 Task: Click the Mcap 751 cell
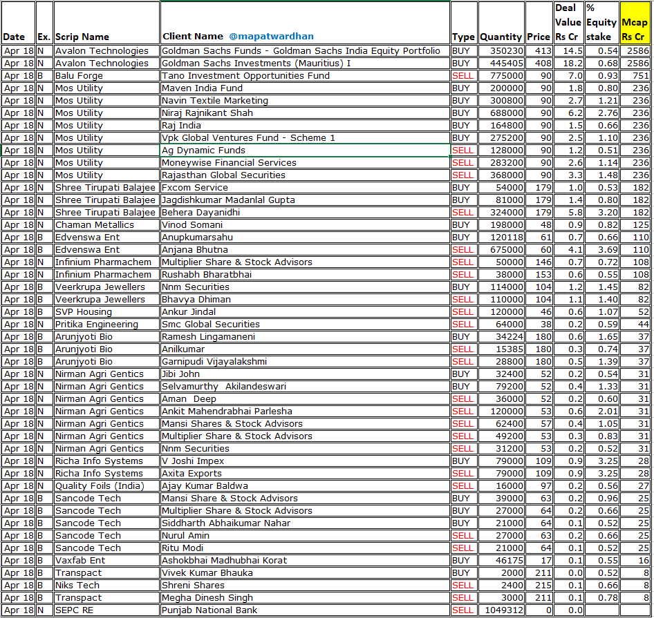click(635, 76)
